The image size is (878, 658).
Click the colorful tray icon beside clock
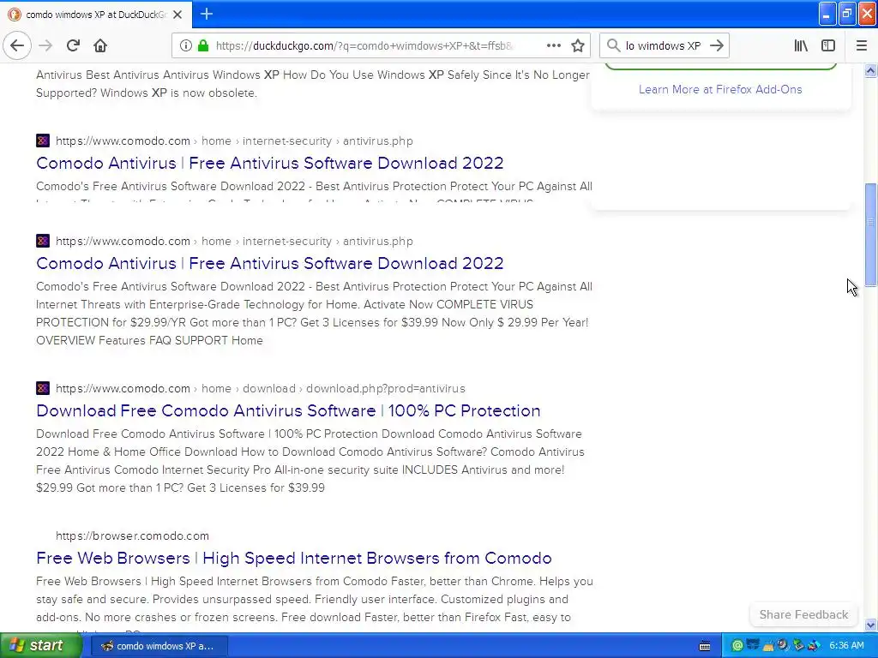pyautogui.click(x=815, y=646)
